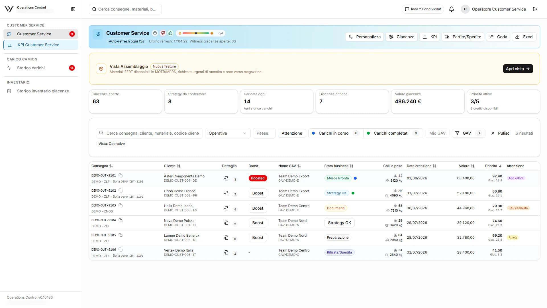Image resolution: width=547 pixels, height=308 pixels.
Task: Open the KPI toolbar button
Action: [x=430, y=37]
